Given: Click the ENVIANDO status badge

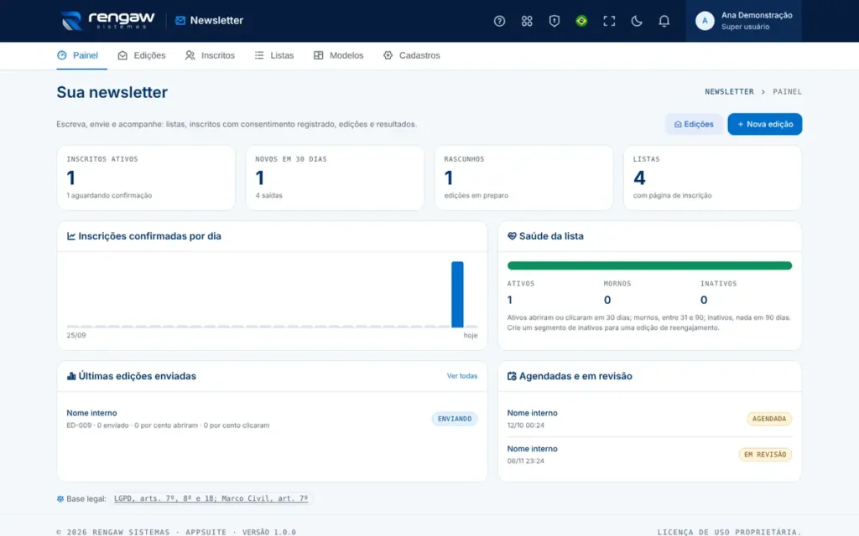Looking at the screenshot, I should click(455, 419).
